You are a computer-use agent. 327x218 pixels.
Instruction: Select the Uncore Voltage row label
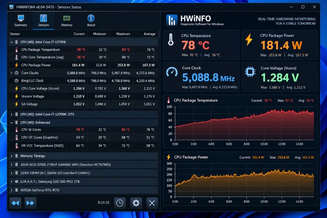point(33,96)
